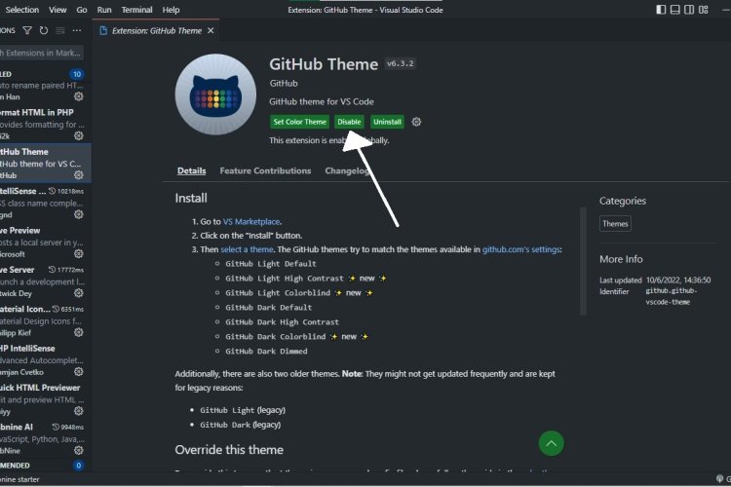This screenshot has width=731, height=487.
Task: Open manage gear for GitHub Theme in sidebar
Action: (79, 174)
